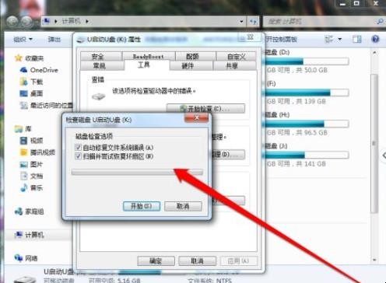386x283 pixels.
Task: Click the Explorer back navigation button
Action: pos(12,22)
